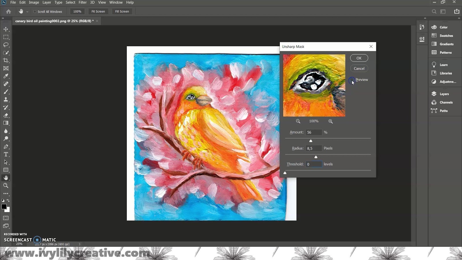Choose the Eyedropper tool
The width and height of the screenshot is (462, 260).
tap(6, 76)
